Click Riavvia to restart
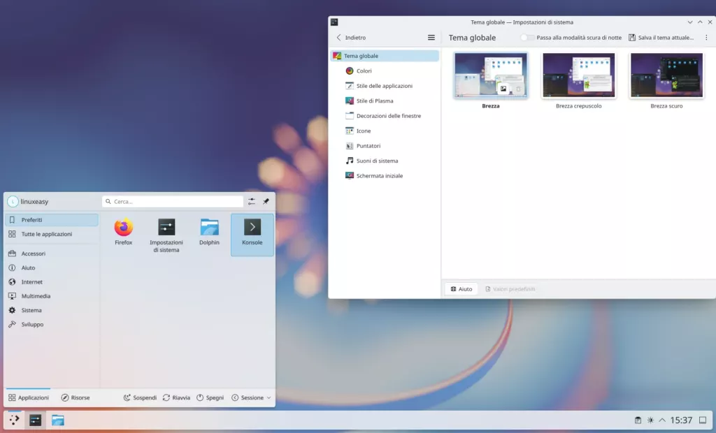716x433 pixels. point(176,398)
